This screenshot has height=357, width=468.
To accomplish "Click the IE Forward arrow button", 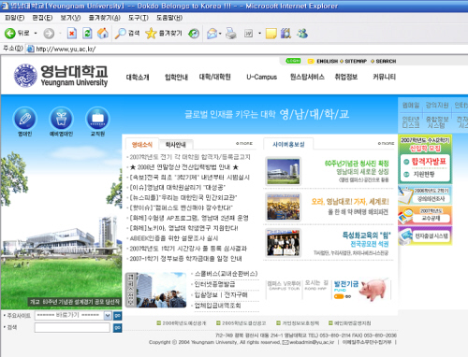I will [49, 34].
